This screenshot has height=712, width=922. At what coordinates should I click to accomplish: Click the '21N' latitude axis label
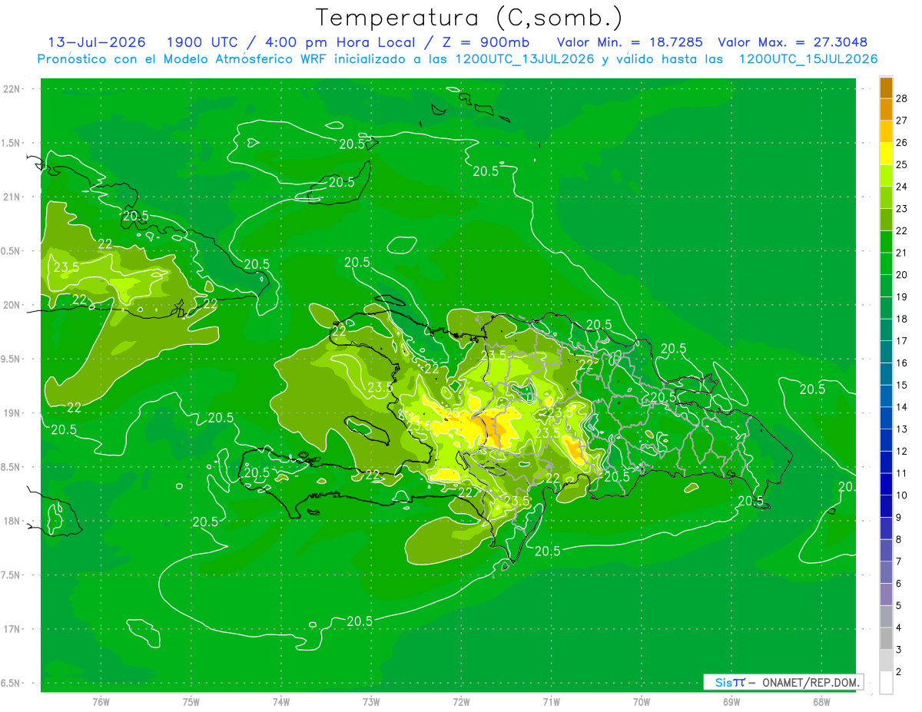(x=12, y=197)
